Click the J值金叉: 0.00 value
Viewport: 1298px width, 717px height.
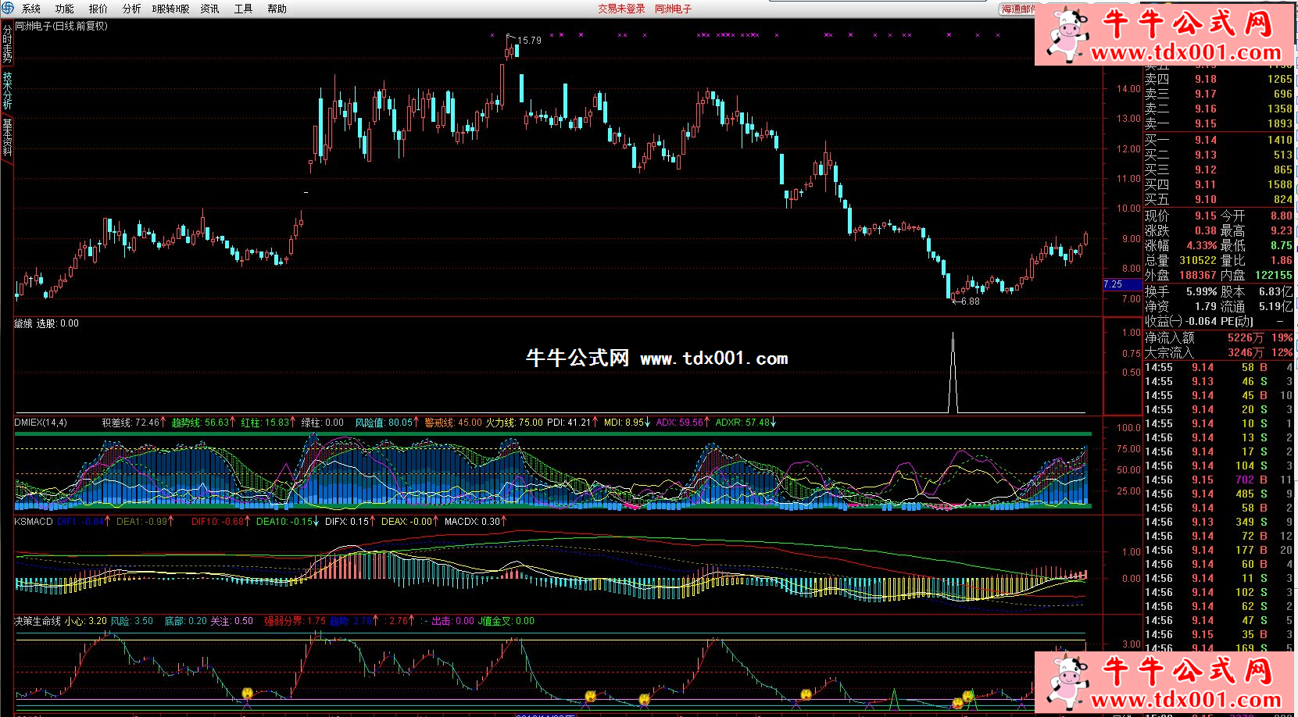point(506,621)
